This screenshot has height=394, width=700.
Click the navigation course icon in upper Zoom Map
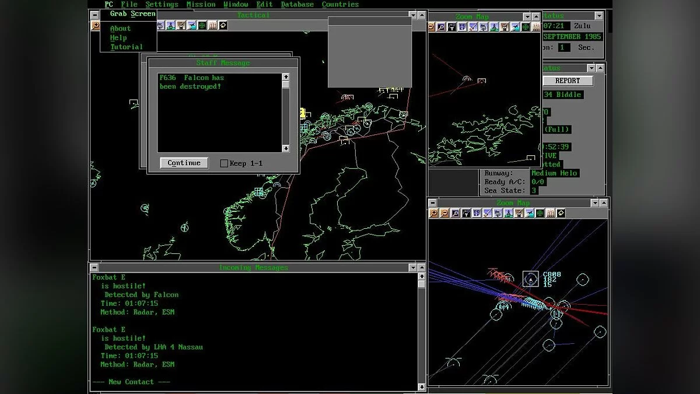coord(494,27)
